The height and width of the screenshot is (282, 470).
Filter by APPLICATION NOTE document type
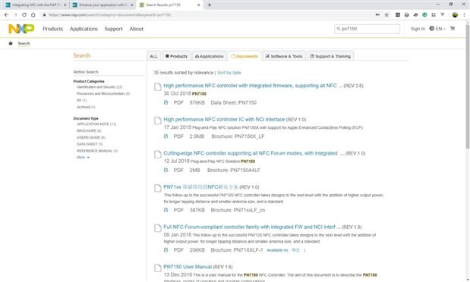coord(96,124)
